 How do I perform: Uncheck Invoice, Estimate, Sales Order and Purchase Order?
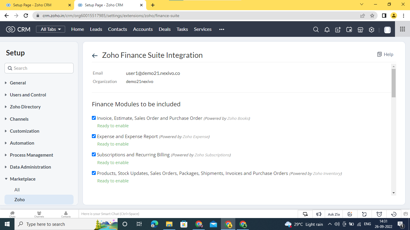(94, 118)
